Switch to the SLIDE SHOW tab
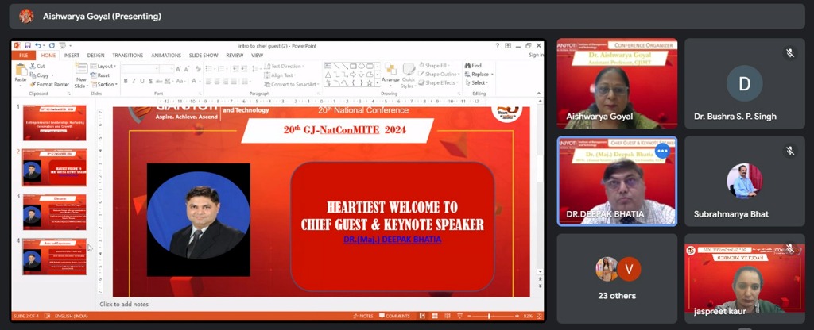This screenshot has height=330, width=814. point(203,56)
